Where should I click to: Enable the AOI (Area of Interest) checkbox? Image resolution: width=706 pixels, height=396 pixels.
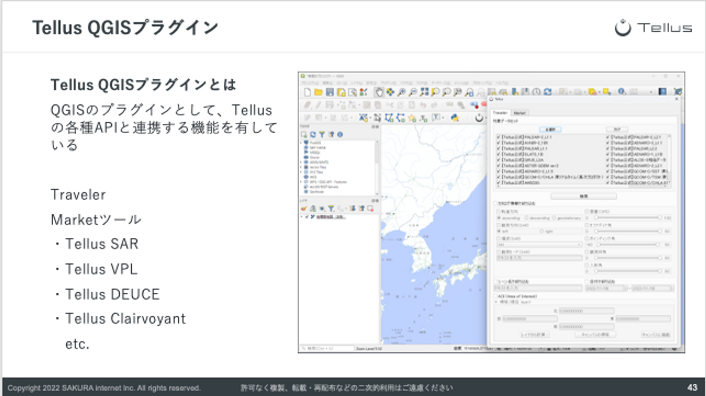[495, 296]
